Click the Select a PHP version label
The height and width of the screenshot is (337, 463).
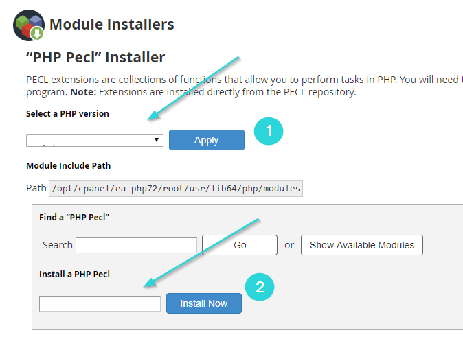[x=67, y=114]
